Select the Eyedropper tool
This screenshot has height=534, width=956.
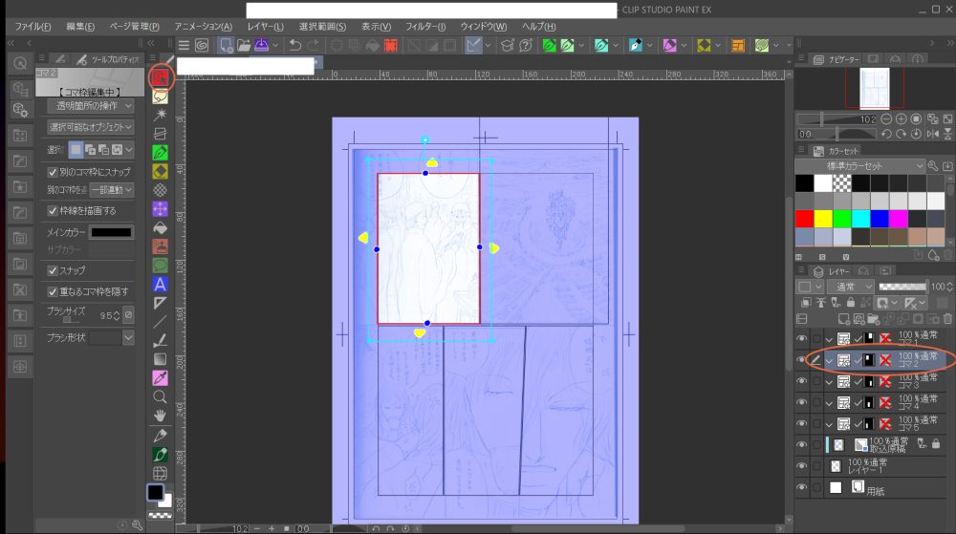coord(160,377)
